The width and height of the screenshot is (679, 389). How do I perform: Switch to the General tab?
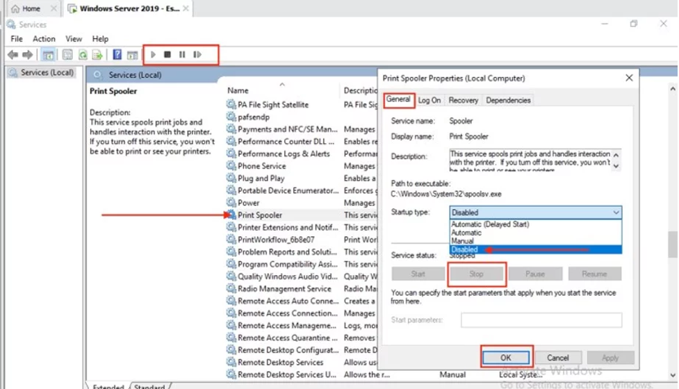tap(398, 99)
